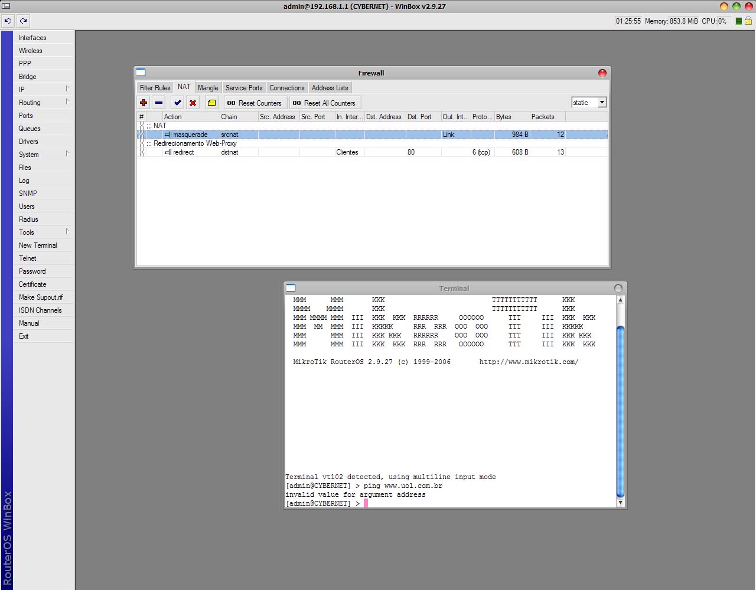Open Interfaces from the sidebar

point(44,38)
